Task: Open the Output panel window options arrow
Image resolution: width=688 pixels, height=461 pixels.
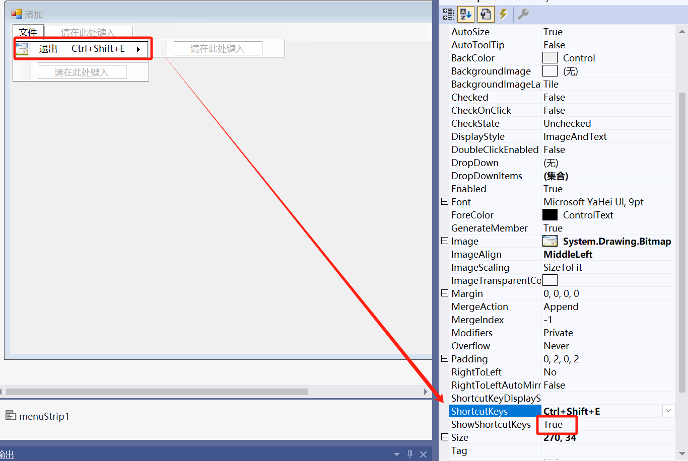Action: click(x=397, y=454)
